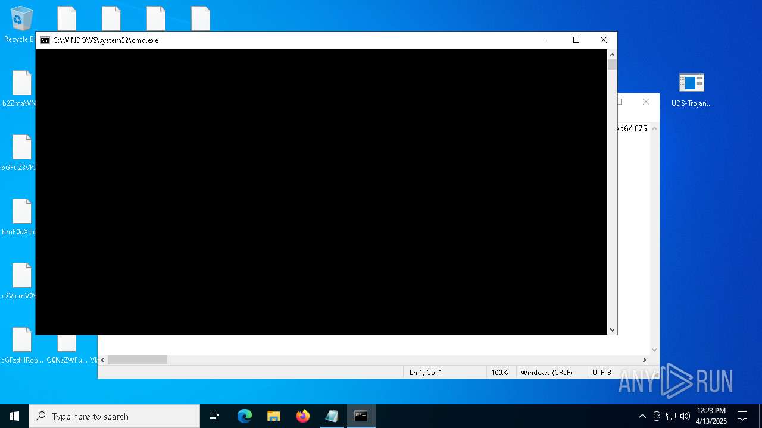Click Notepad vertical scrollbar up arrow
This screenshot has width=762, height=428.
tap(655, 128)
